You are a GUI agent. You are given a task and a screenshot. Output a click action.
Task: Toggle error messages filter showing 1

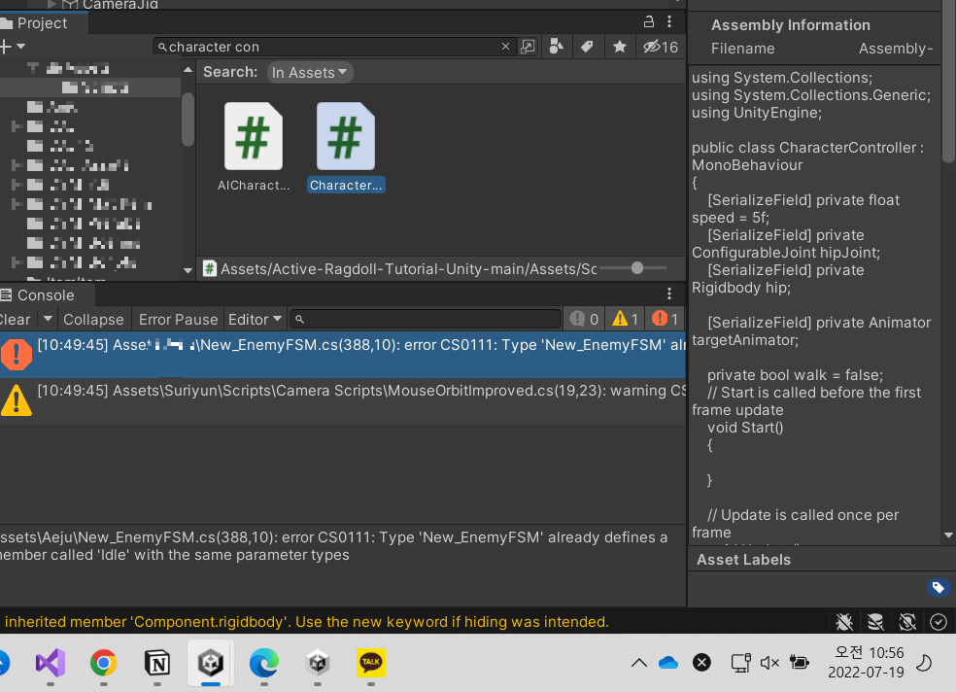[x=665, y=319]
